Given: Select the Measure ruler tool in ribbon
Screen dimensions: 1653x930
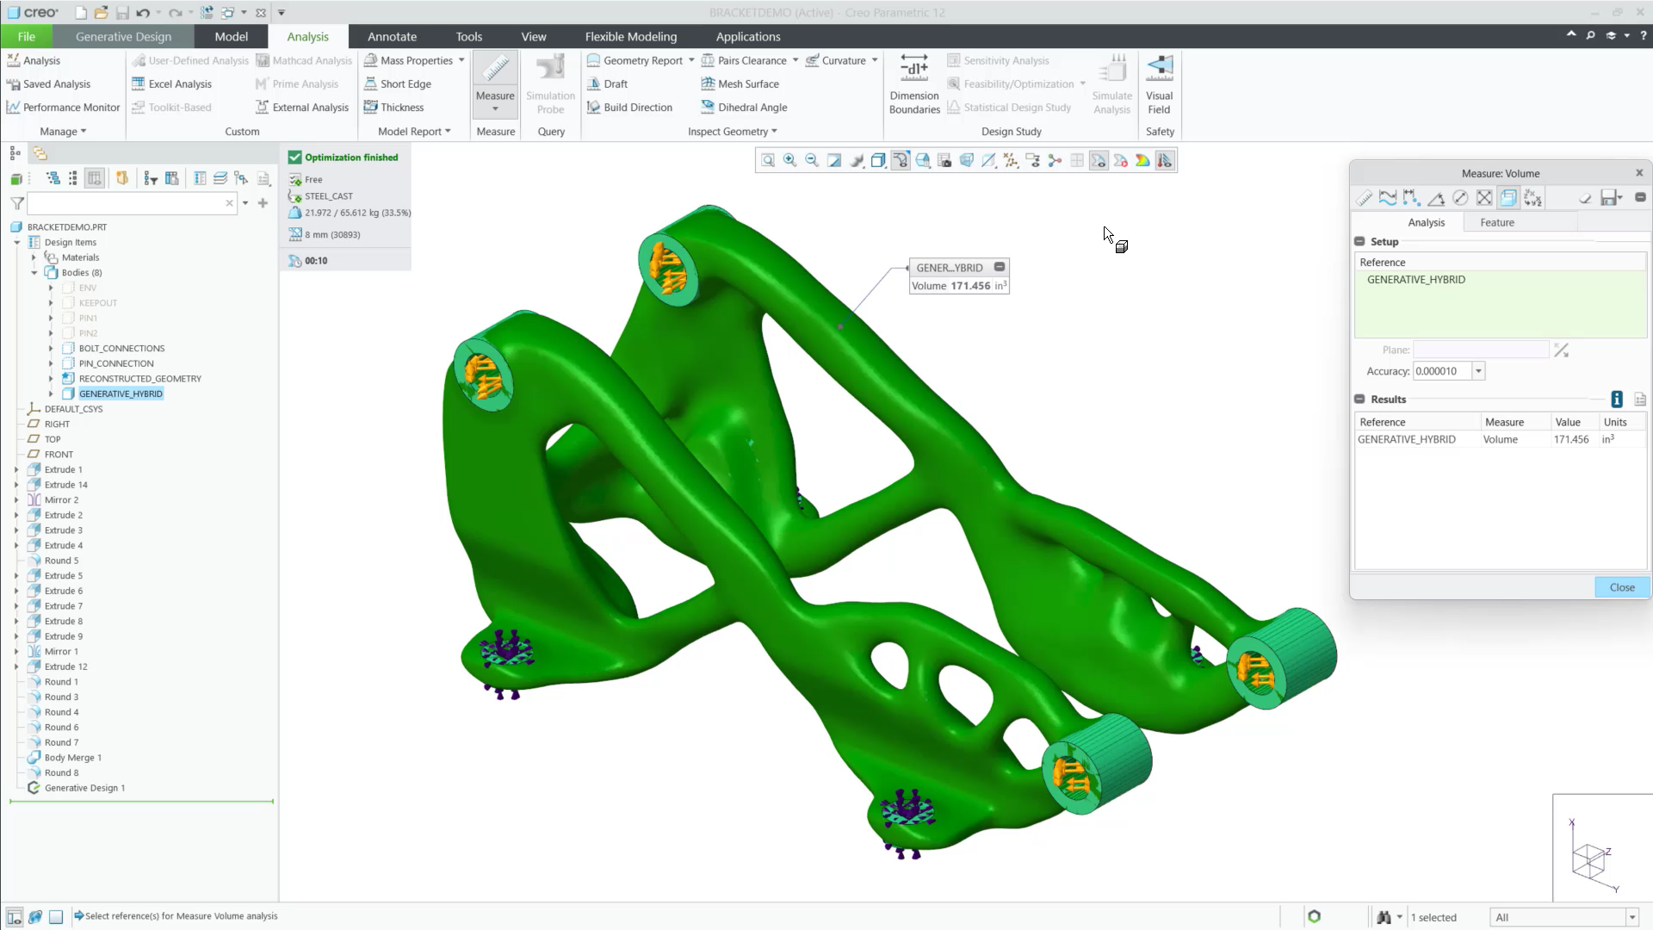Looking at the screenshot, I should 495,83.
